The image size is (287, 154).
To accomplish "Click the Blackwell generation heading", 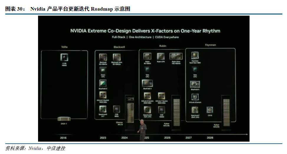I will tap(119, 47).
